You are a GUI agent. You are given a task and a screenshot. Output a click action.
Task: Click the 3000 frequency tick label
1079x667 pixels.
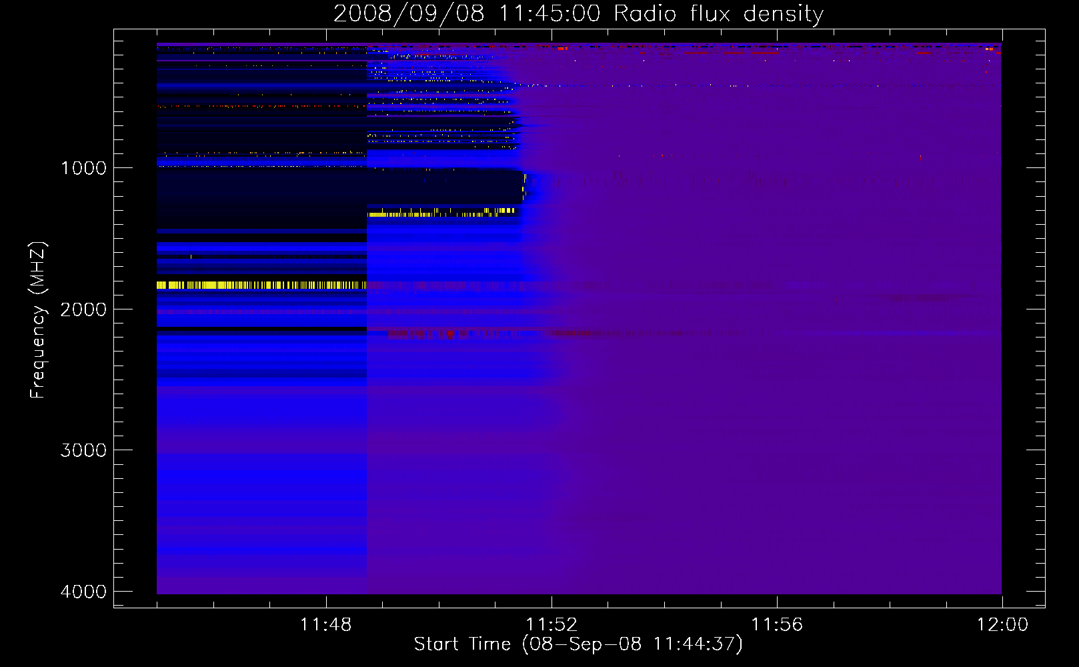point(83,450)
